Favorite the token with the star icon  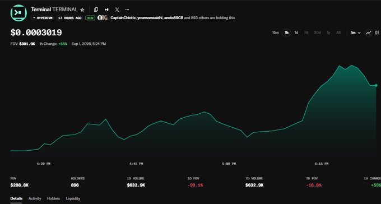pyautogui.click(x=82, y=10)
